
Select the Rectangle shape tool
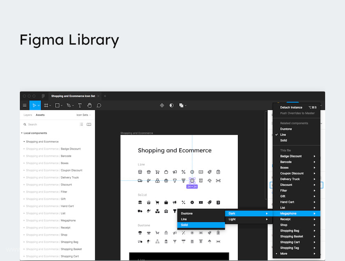coord(57,106)
